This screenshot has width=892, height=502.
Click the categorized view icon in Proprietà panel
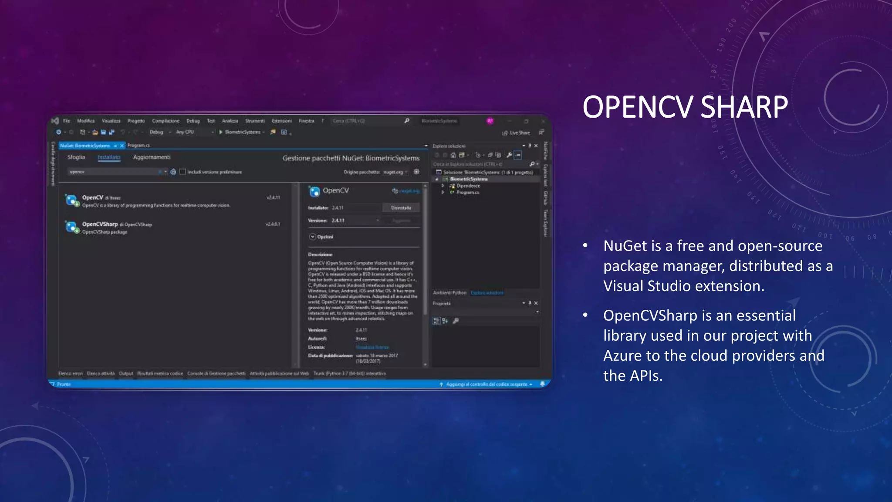[436, 321]
